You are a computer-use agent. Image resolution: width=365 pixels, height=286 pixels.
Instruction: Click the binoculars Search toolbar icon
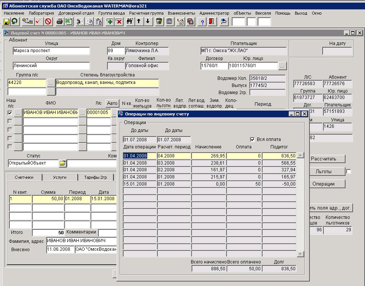pos(130,21)
